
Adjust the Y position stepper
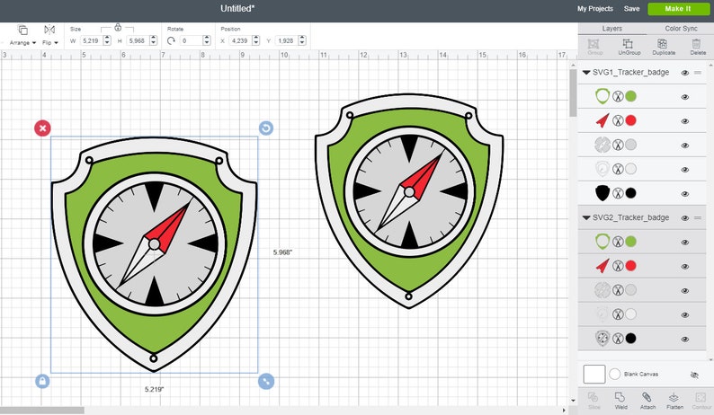[302, 40]
